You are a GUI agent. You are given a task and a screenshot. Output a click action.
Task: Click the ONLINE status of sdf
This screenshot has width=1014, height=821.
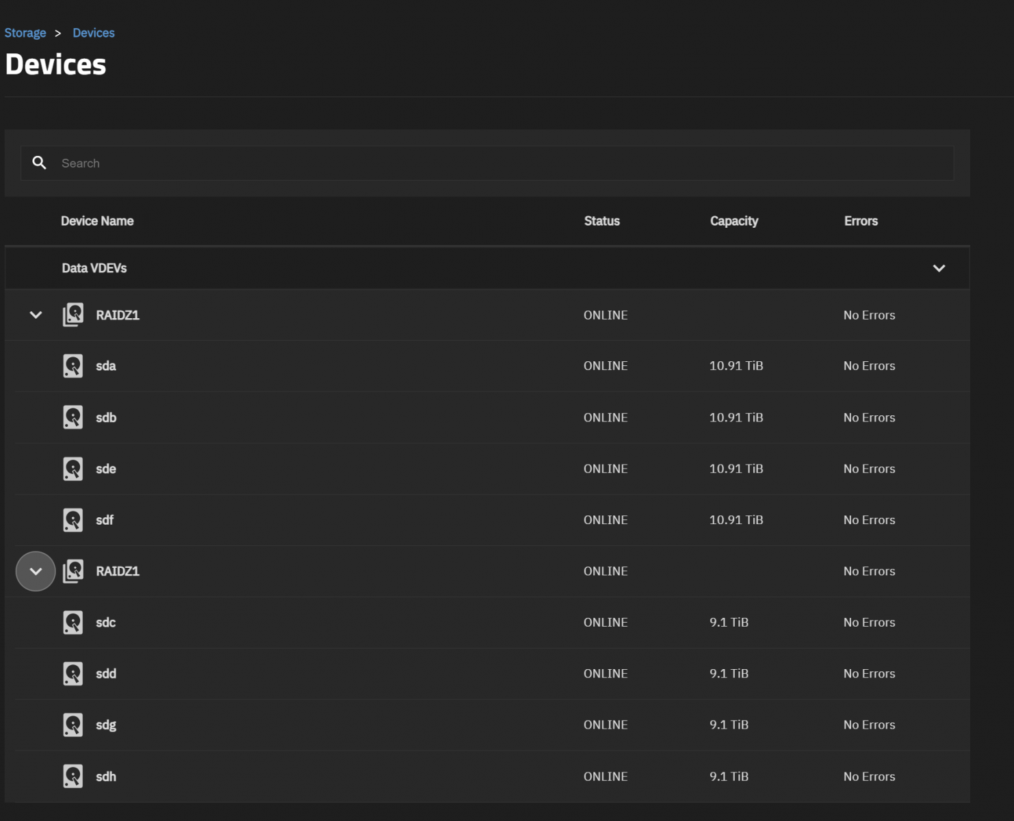pos(606,520)
